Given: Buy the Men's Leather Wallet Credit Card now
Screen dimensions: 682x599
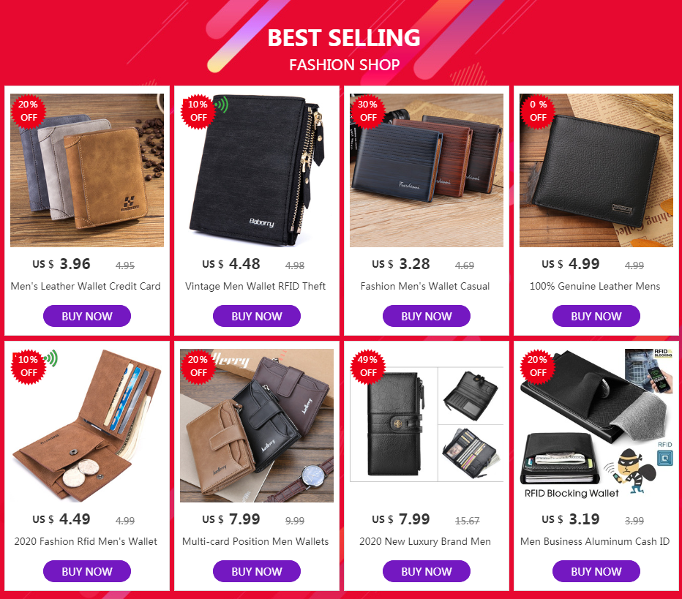Looking at the screenshot, I should [87, 316].
